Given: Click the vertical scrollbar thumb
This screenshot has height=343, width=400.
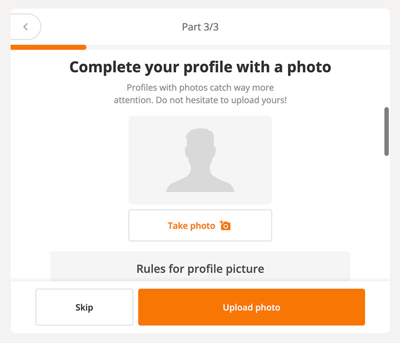Looking at the screenshot, I should click(386, 131).
